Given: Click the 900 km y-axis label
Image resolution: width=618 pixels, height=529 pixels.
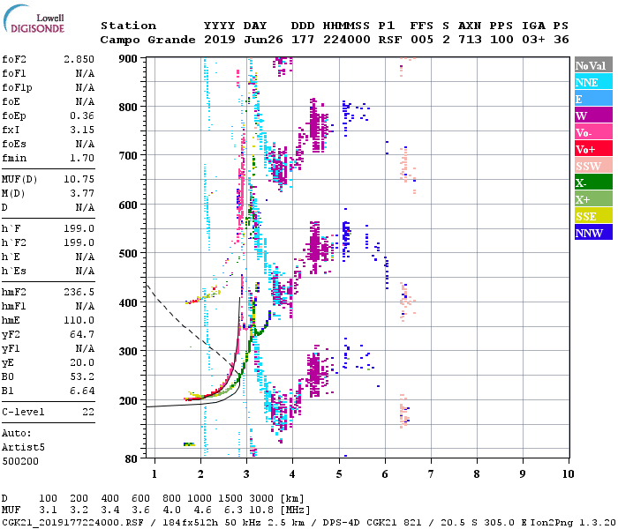Looking at the screenshot, I should tap(128, 59).
